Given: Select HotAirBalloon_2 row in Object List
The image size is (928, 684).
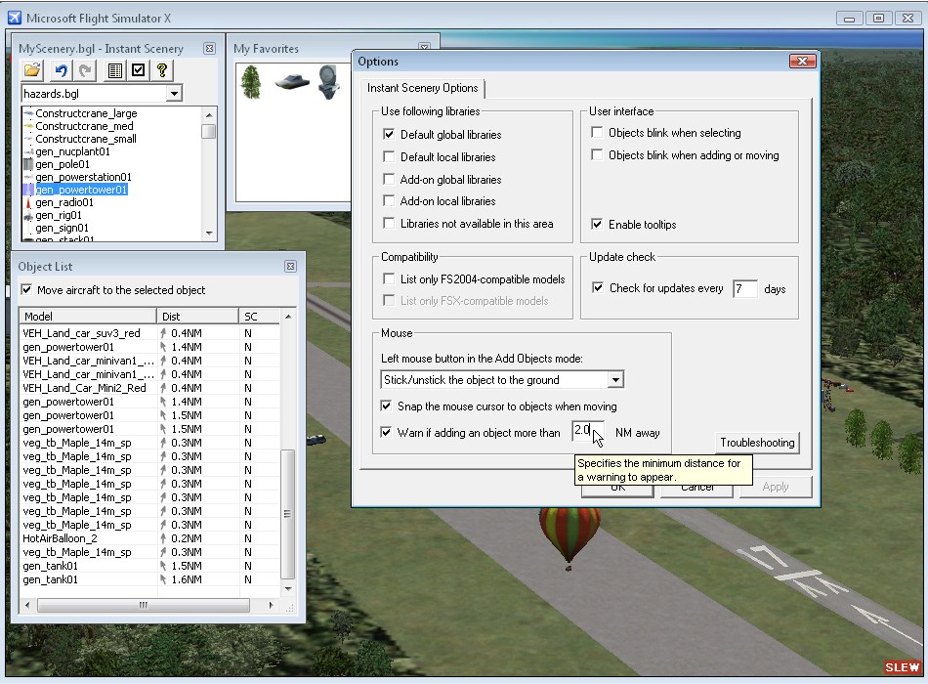Looking at the screenshot, I should [149, 538].
